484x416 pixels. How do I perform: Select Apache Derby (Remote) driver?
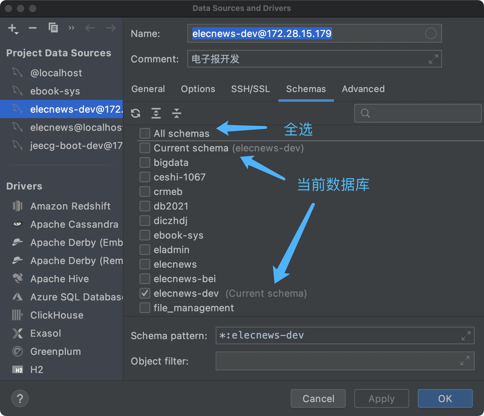61,261
